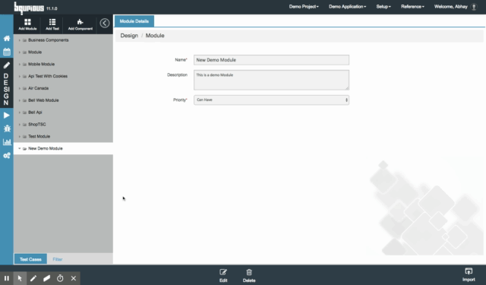The width and height of the screenshot is (486, 285).
Task: Expand the Business Components folder arrow
Action: tap(19, 40)
